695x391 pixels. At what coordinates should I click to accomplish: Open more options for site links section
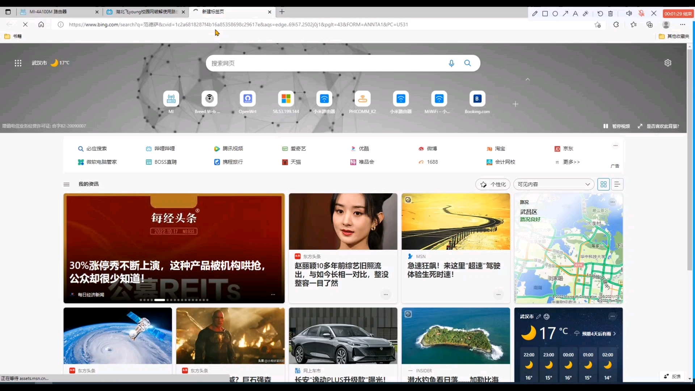(615, 146)
